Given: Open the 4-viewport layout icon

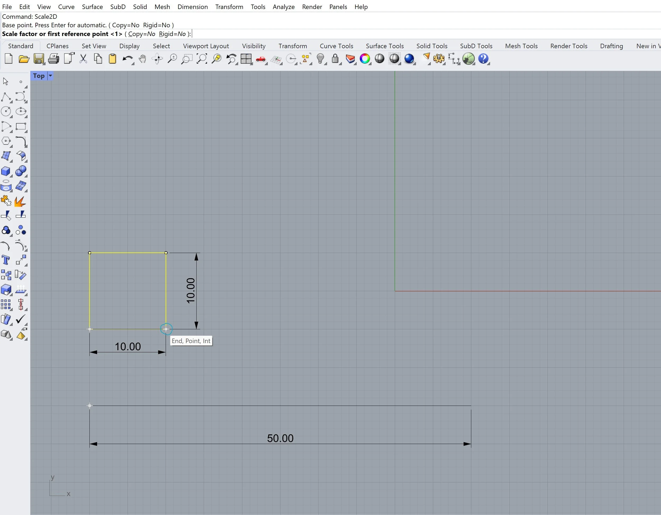Looking at the screenshot, I should pos(246,59).
